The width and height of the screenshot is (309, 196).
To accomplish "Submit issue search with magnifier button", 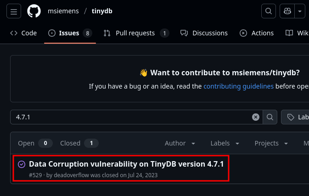I will [270, 117].
